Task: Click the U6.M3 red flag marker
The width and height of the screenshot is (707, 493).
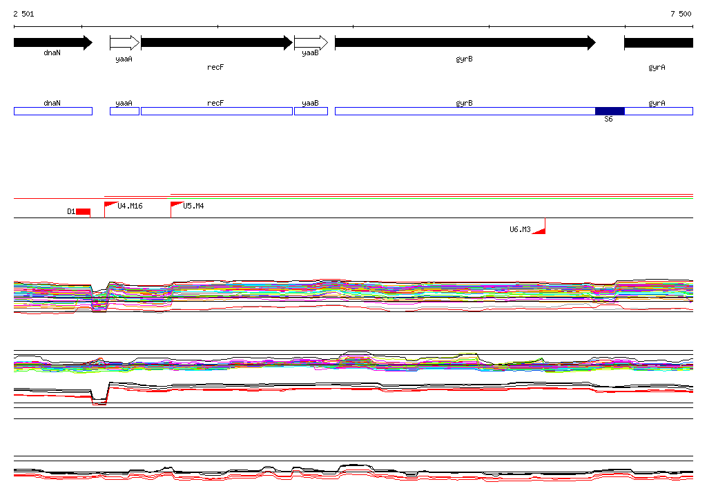Action: coord(539,231)
